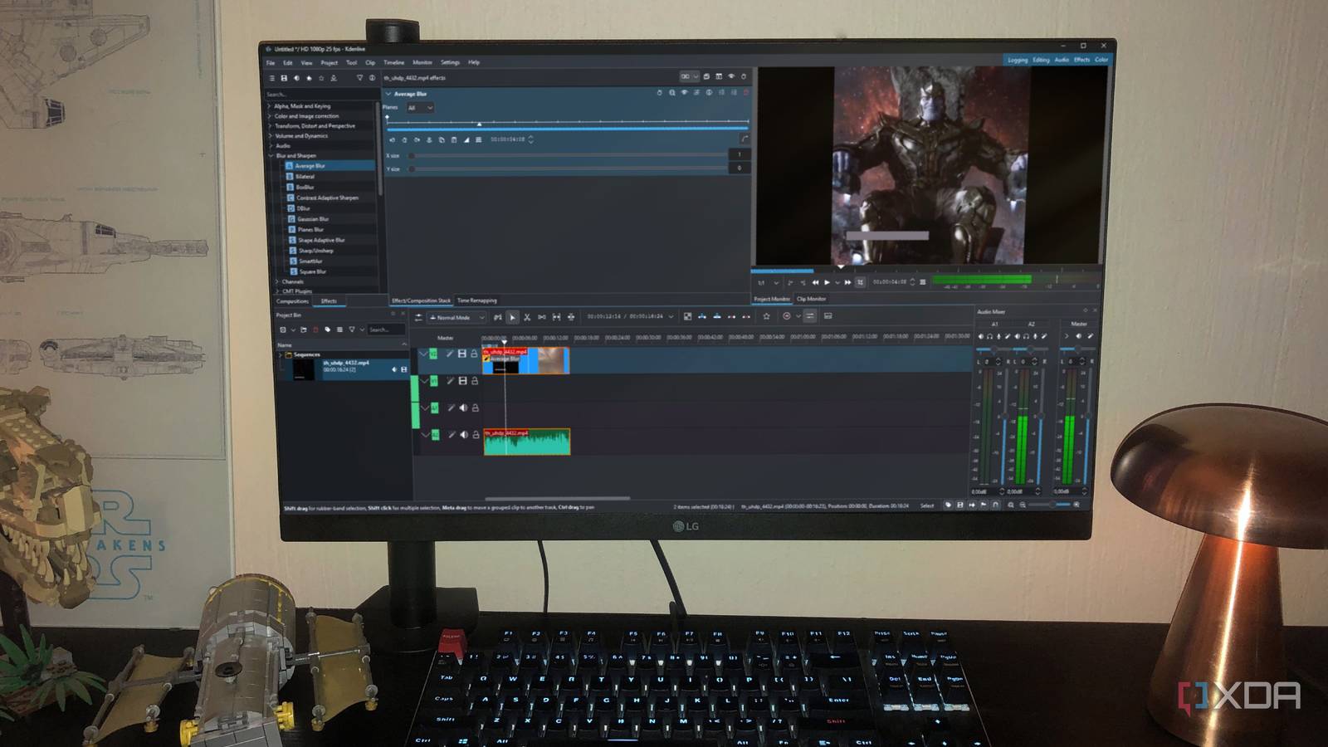Screen dimensions: 1328x747
Task: Adjust the X size slider
Action: tap(569, 155)
